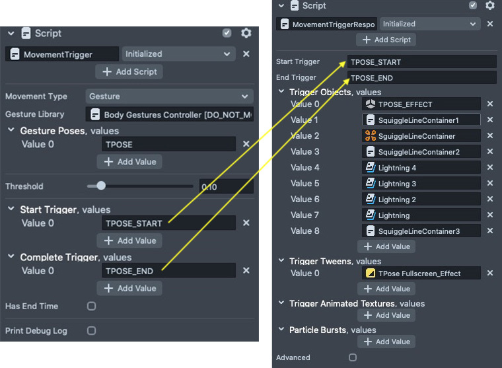Open the Movement Type Gesture dropdown
502x368 pixels.
[x=169, y=96]
